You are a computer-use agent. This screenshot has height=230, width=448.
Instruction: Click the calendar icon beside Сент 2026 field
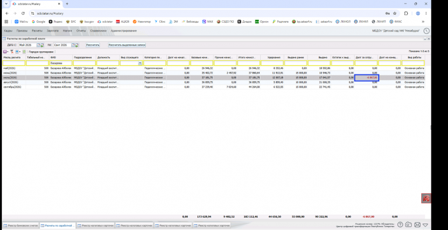coord(73,45)
